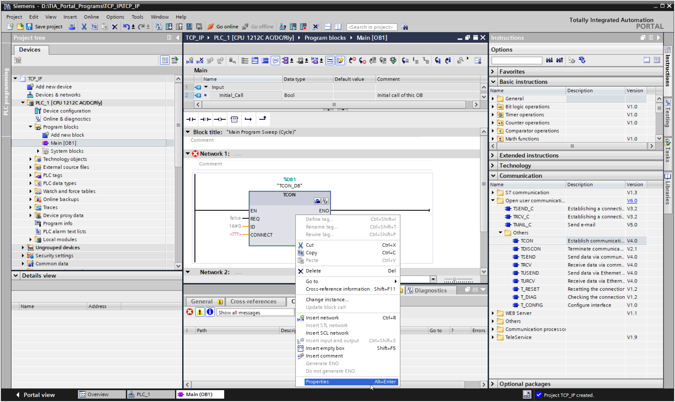Toggle warning messages filter button
The image size is (675, 402).
click(200, 312)
